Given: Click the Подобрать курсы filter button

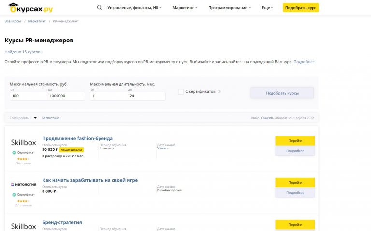Looking at the screenshot, I should pyautogui.click(x=282, y=93).
